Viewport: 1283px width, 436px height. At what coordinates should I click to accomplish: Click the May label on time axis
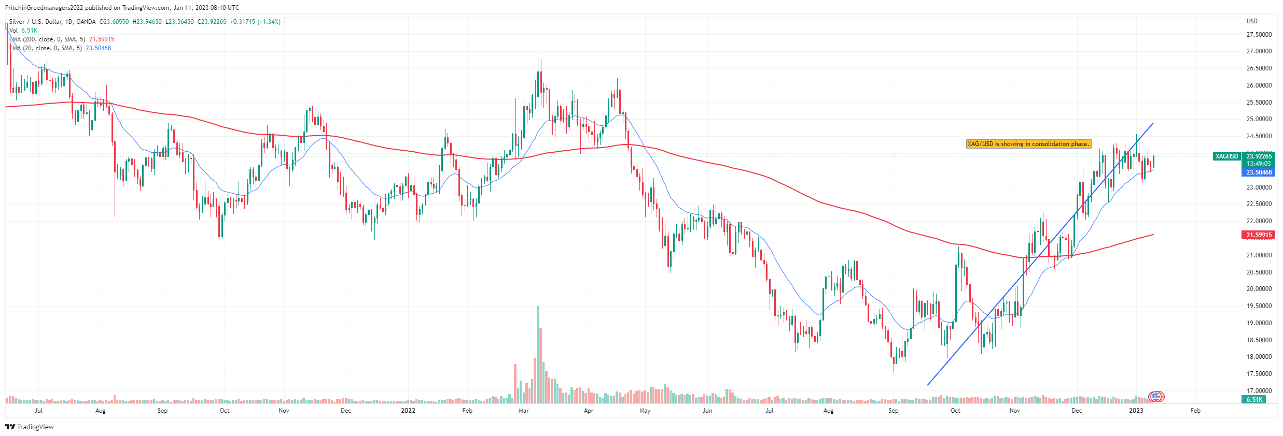pos(645,411)
